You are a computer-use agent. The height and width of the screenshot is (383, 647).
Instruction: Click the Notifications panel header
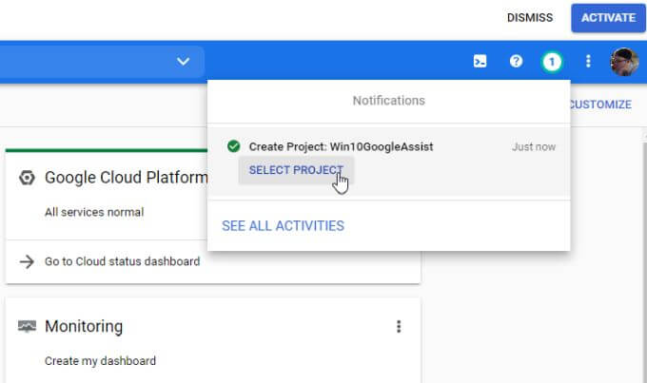388,101
